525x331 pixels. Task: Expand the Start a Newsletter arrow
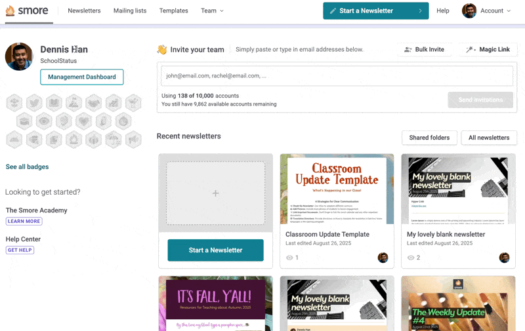click(420, 10)
